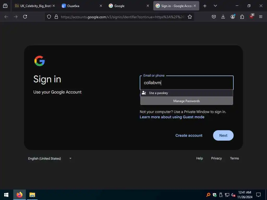Open the taskbar clock and date
Viewport: 267px width, 200px height.
(x=245, y=195)
